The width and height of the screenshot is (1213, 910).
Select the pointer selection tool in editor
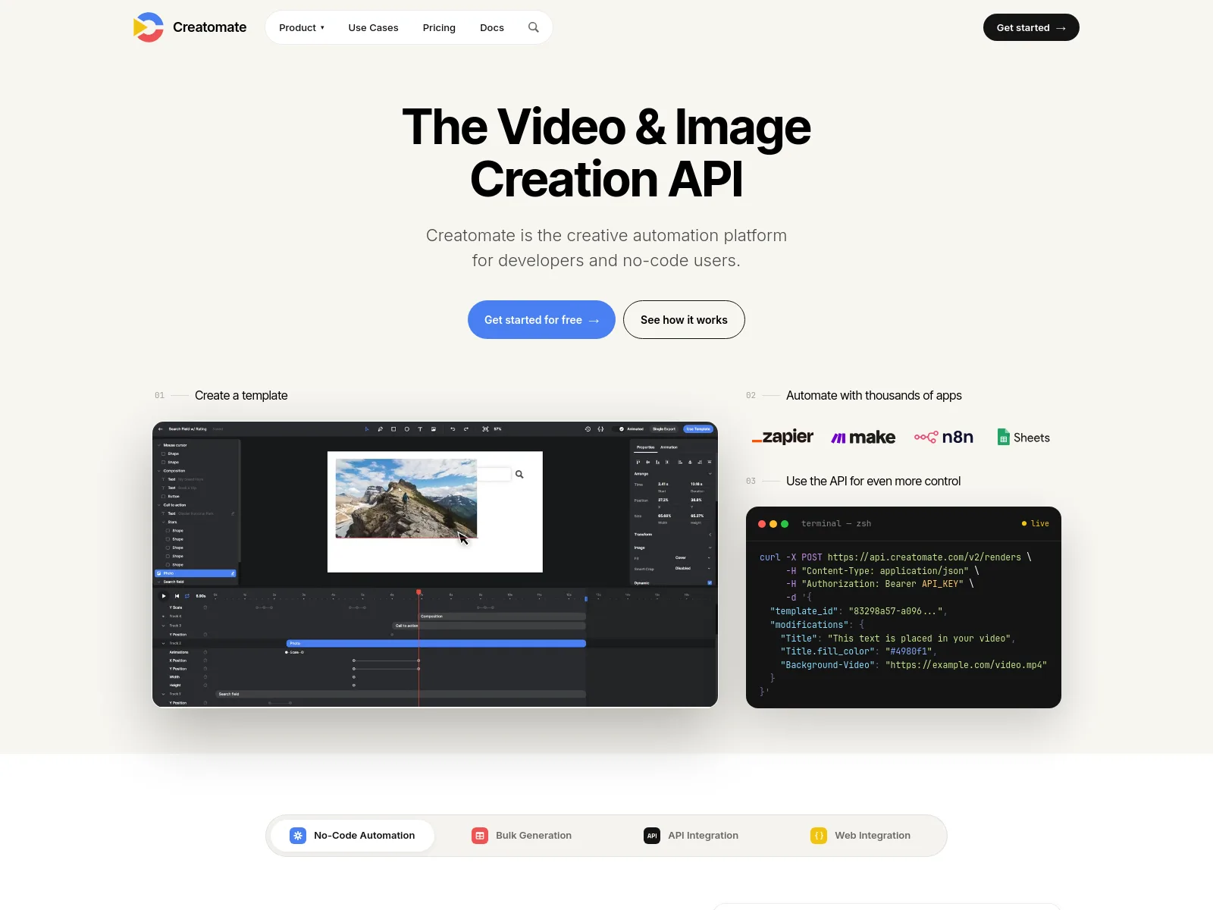tap(367, 429)
